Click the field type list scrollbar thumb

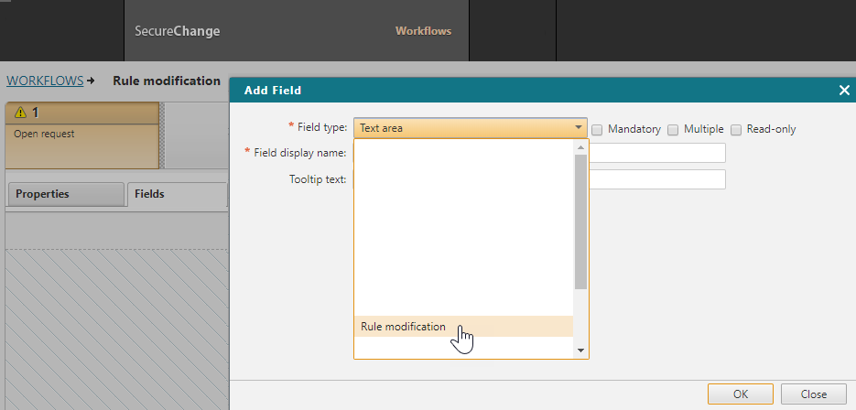click(x=580, y=221)
